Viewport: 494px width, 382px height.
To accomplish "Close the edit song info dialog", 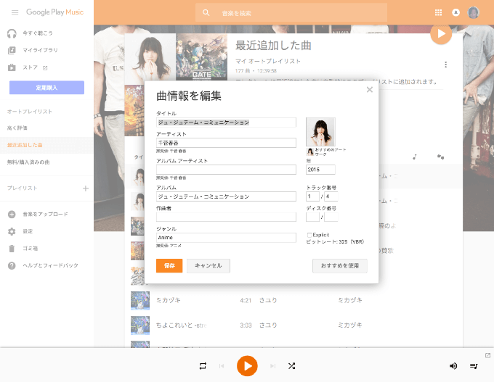I will 369,90.
